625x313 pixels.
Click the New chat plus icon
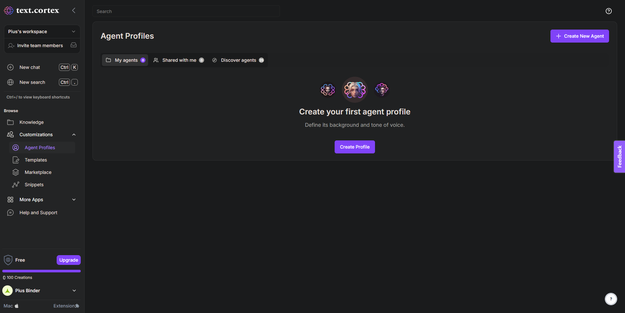coord(10,67)
